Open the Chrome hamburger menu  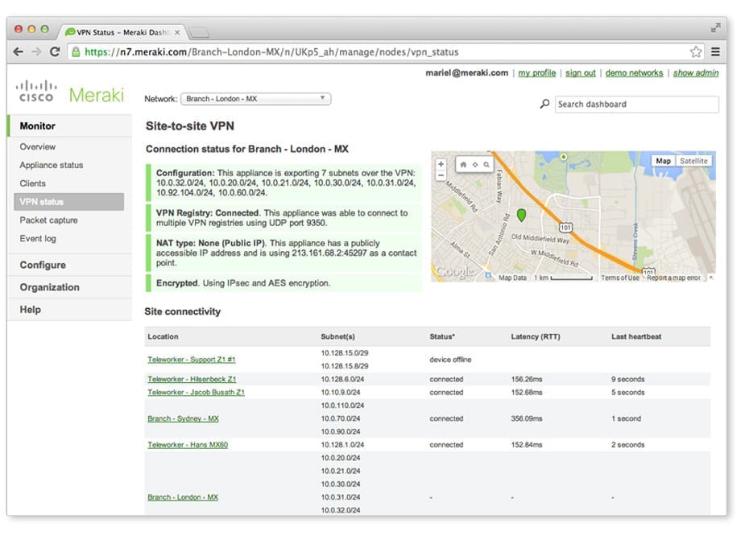(x=715, y=52)
